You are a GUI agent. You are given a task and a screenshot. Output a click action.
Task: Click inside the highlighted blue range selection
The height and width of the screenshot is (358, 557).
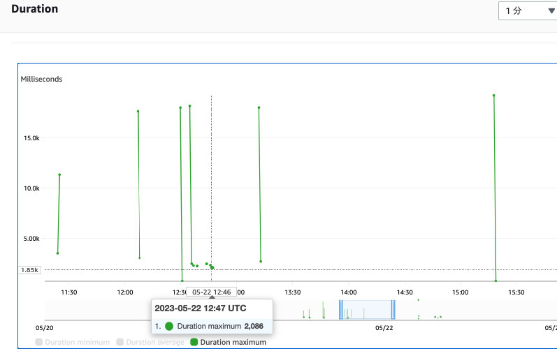(367, 309)
